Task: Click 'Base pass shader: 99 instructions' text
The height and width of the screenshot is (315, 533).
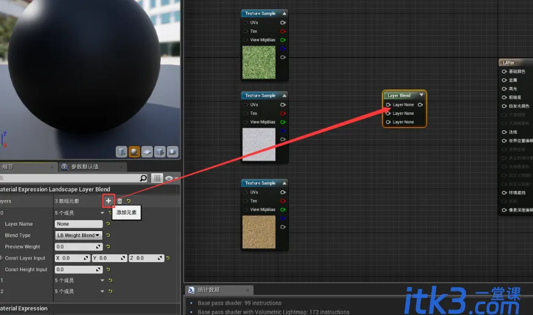Action: click(239, 303)
